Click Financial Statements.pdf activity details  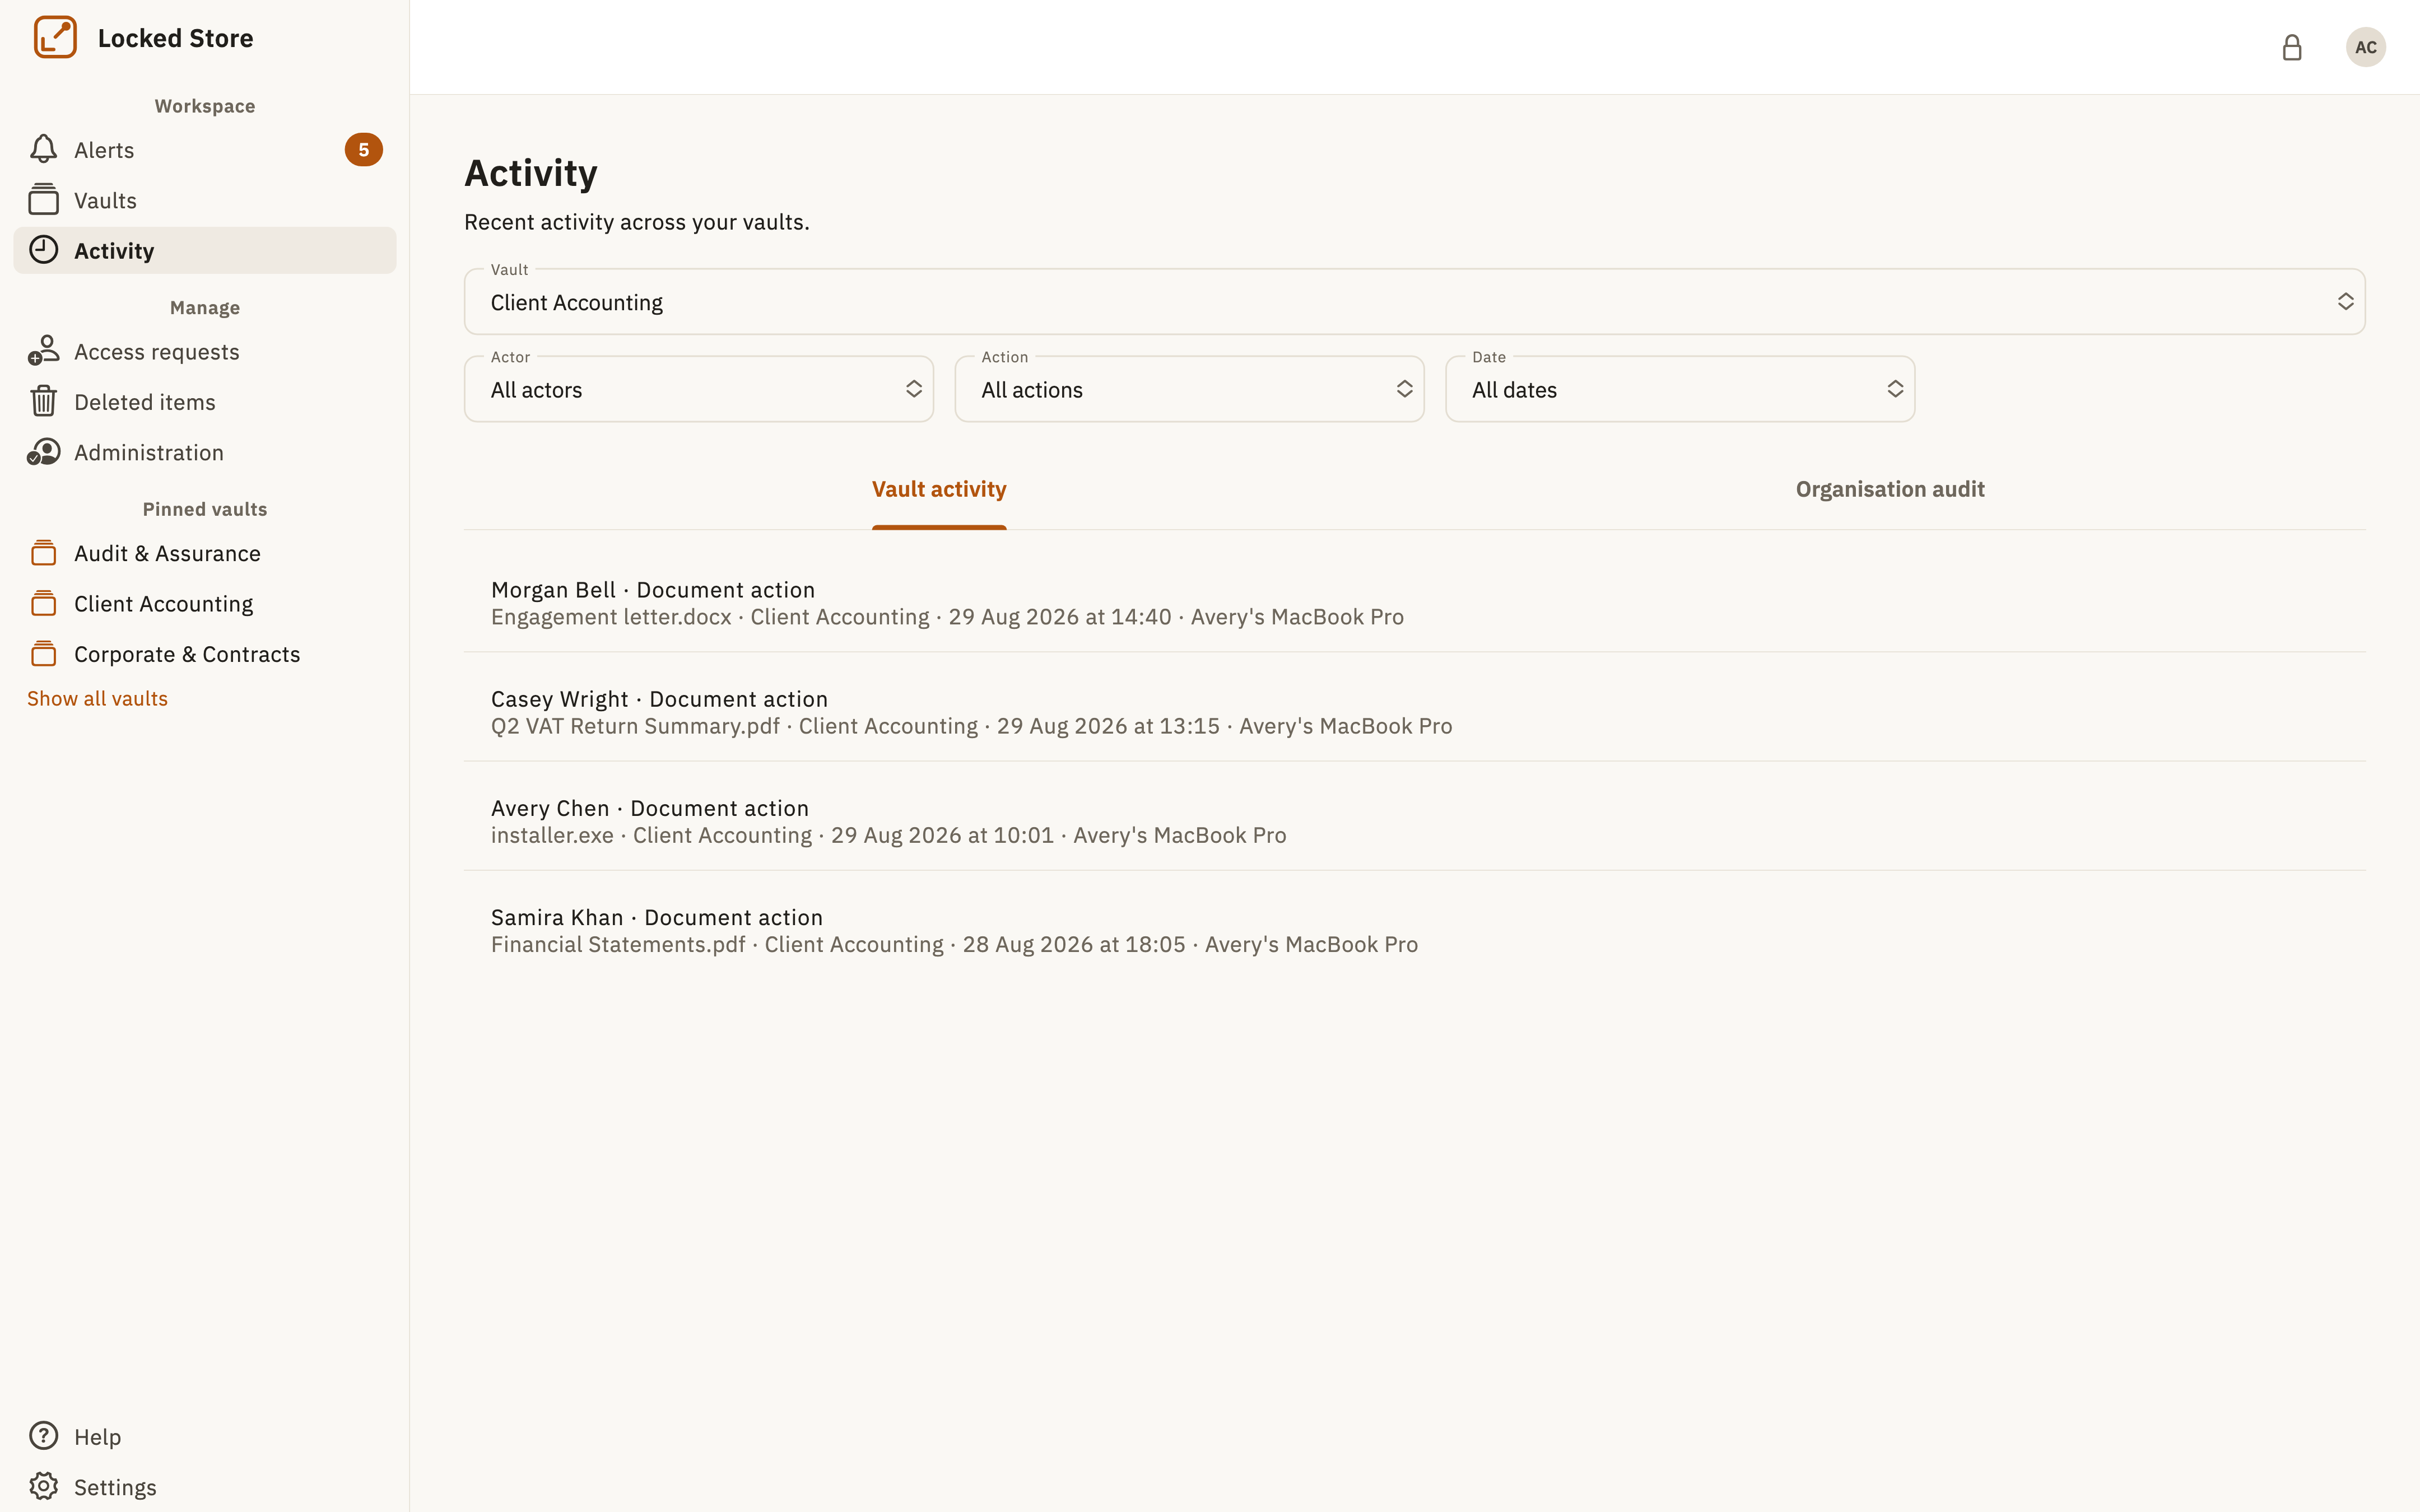pyautogui.click(x=954, y=944)
